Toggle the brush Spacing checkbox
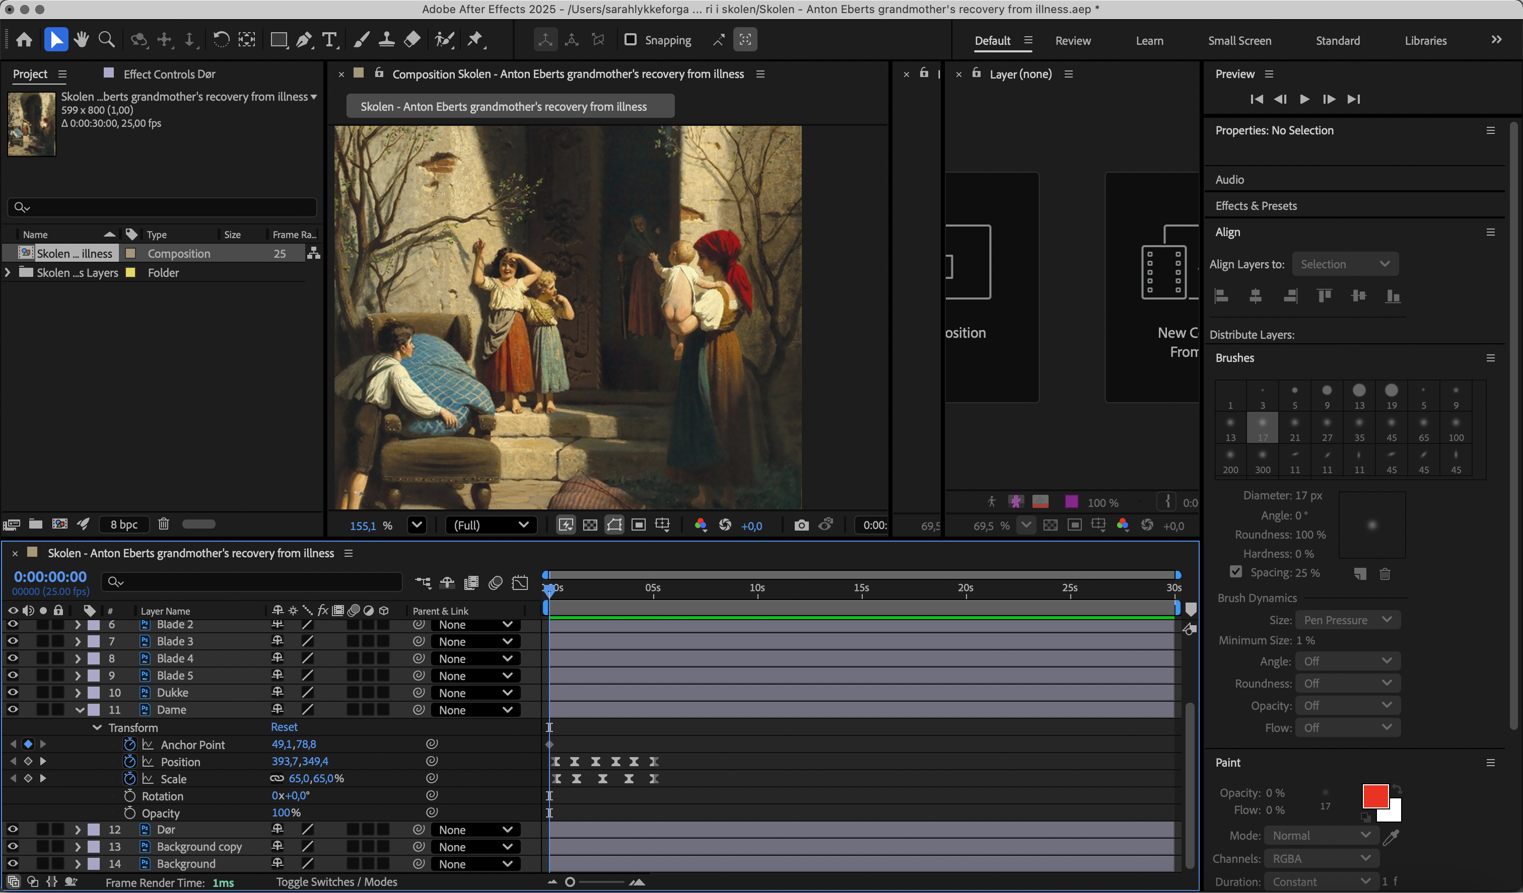Image resolution: width=1523 pixels, height=893 pixels. (1235, 571)
